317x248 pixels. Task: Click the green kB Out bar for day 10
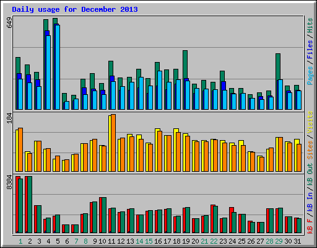104,215
